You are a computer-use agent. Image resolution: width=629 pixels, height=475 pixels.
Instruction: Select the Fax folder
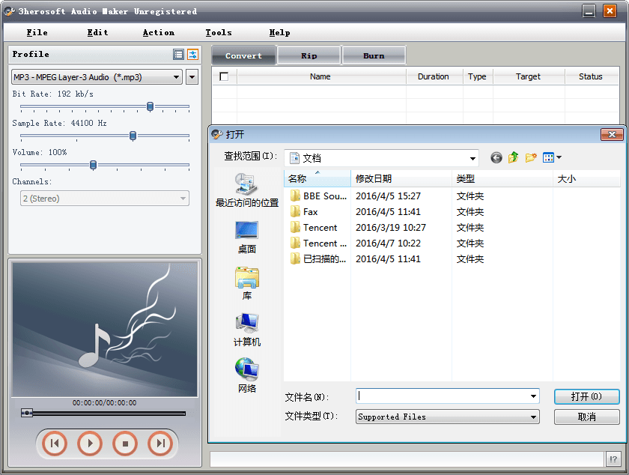(304, 211)
